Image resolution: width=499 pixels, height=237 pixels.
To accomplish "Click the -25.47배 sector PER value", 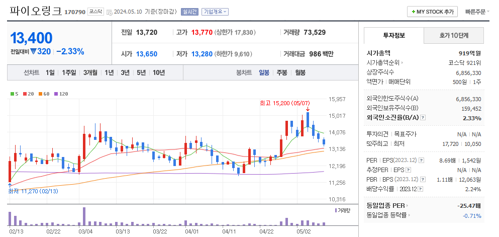I will [469, 206].
